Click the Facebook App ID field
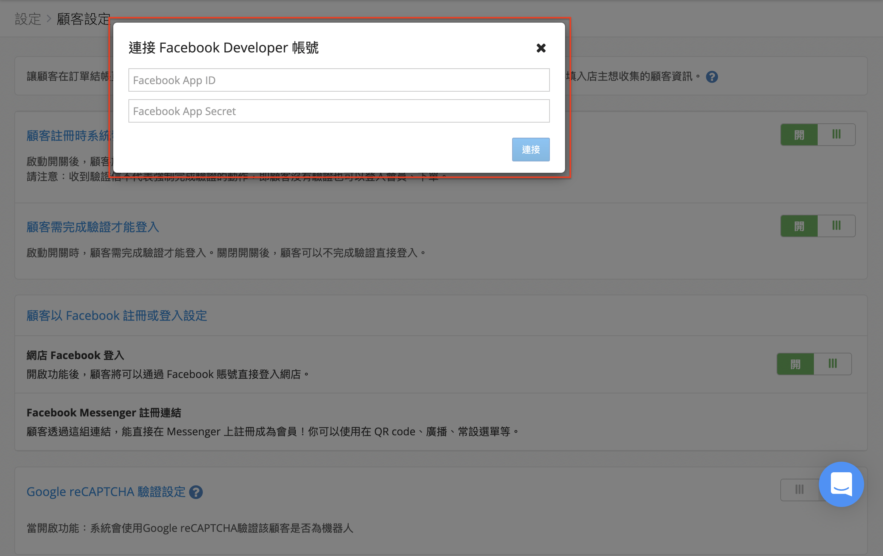Screen dimensions: 883x556 (339, 80)
